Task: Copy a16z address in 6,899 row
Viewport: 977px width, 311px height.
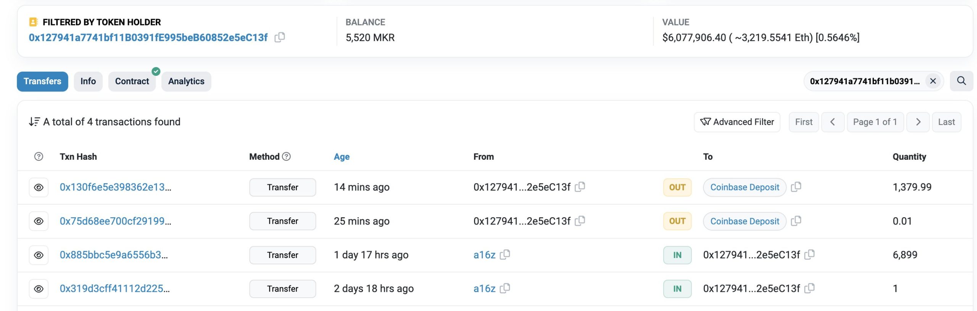Action: 505,255
